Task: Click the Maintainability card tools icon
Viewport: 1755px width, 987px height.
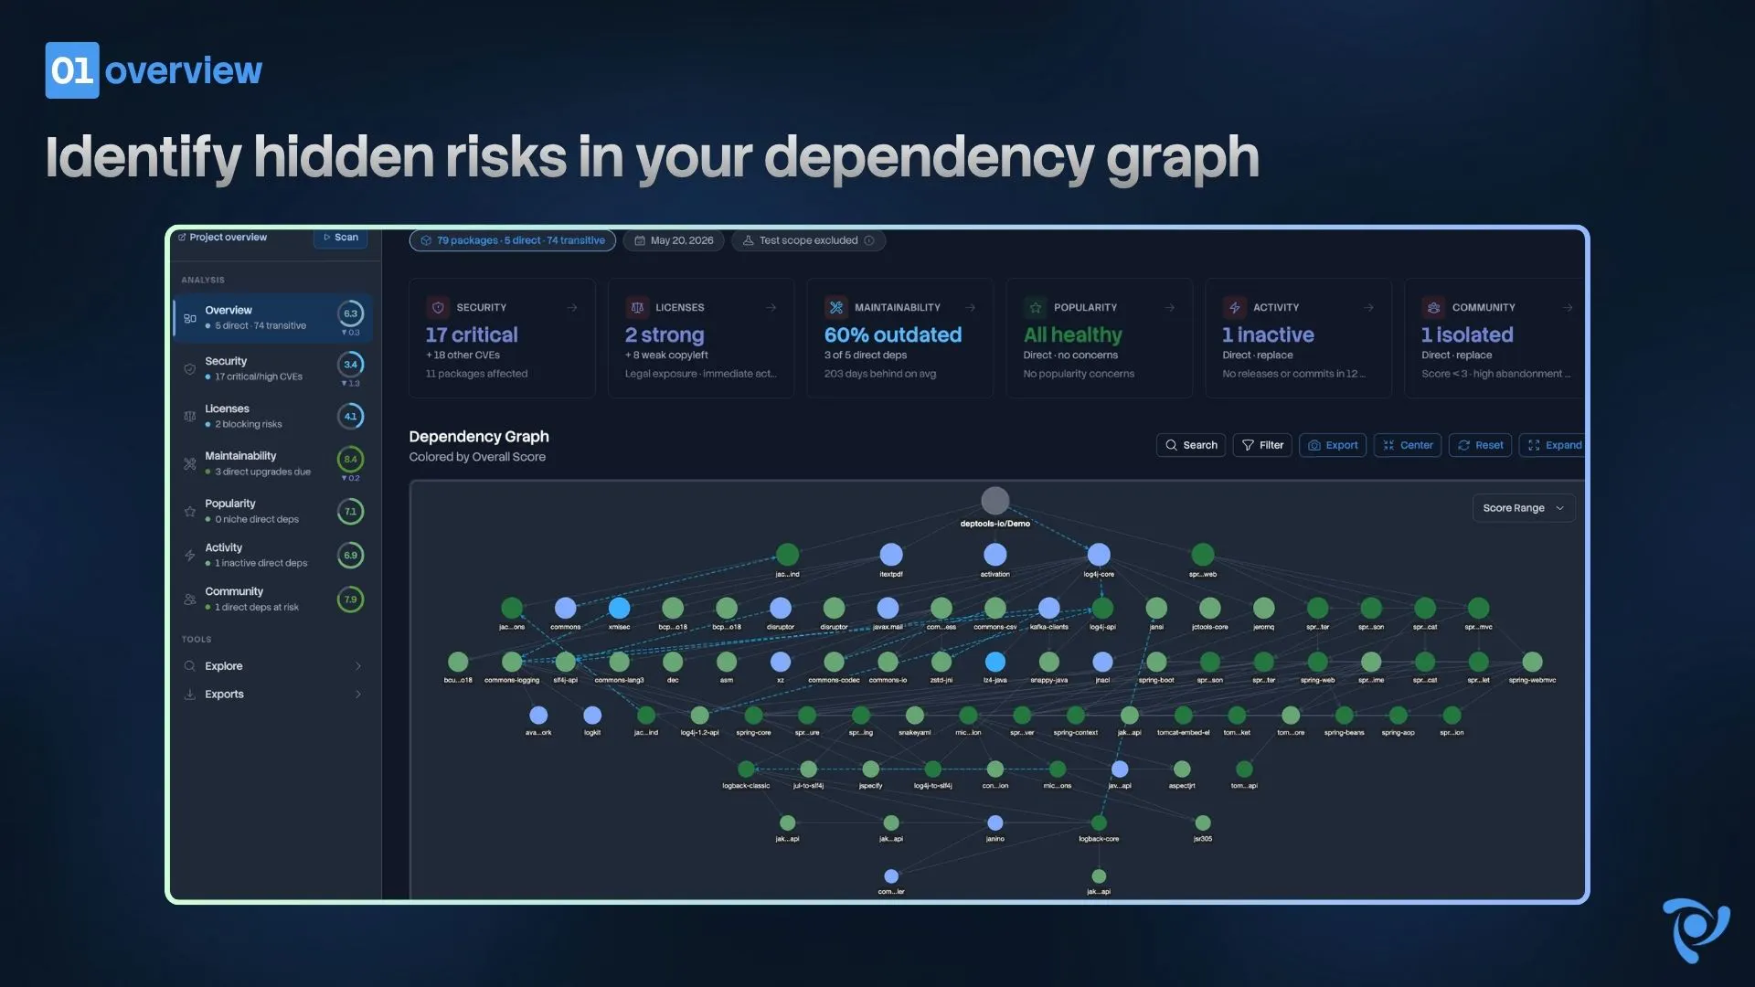Action: coord(836,307)
